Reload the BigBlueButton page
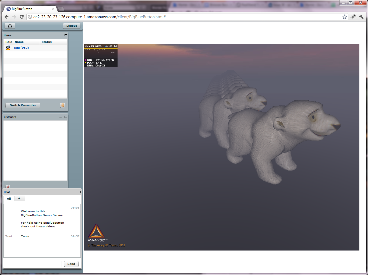The width and height of the screenshot is (368, 275). click(22, 17)
